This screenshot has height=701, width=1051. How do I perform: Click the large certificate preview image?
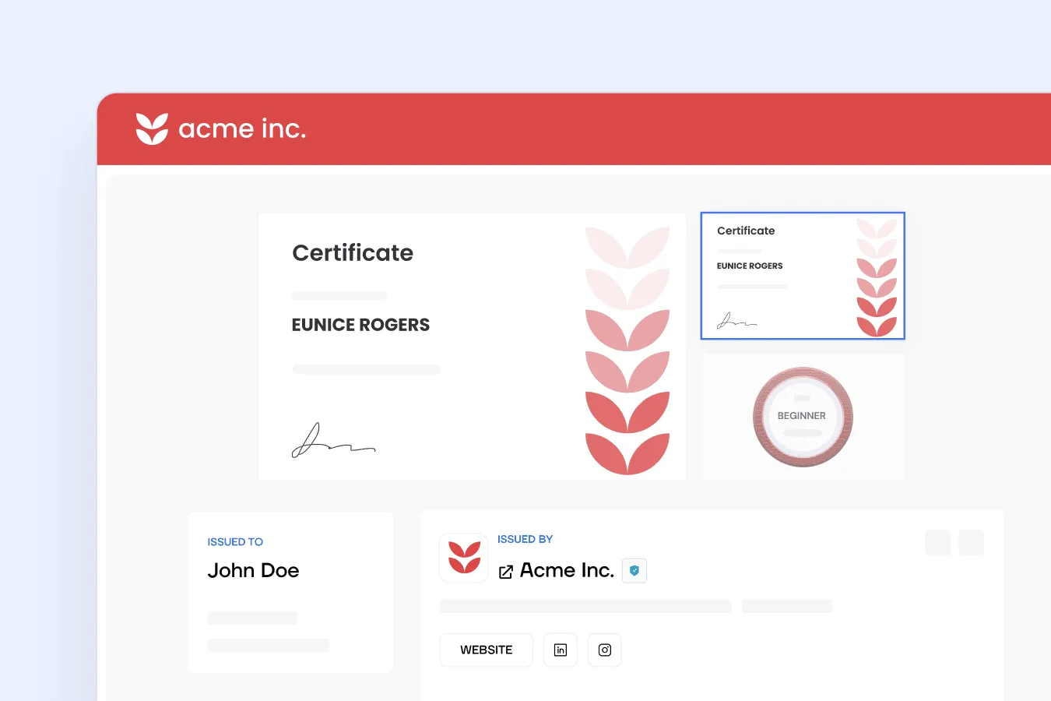tap(472, 347)
